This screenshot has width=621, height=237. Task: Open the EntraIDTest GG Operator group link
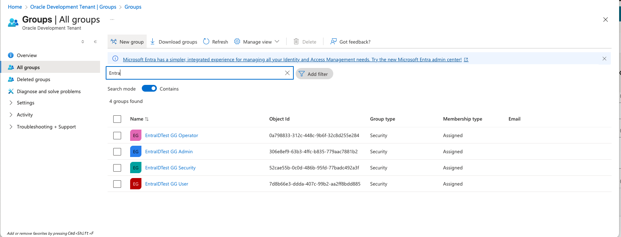172,136
